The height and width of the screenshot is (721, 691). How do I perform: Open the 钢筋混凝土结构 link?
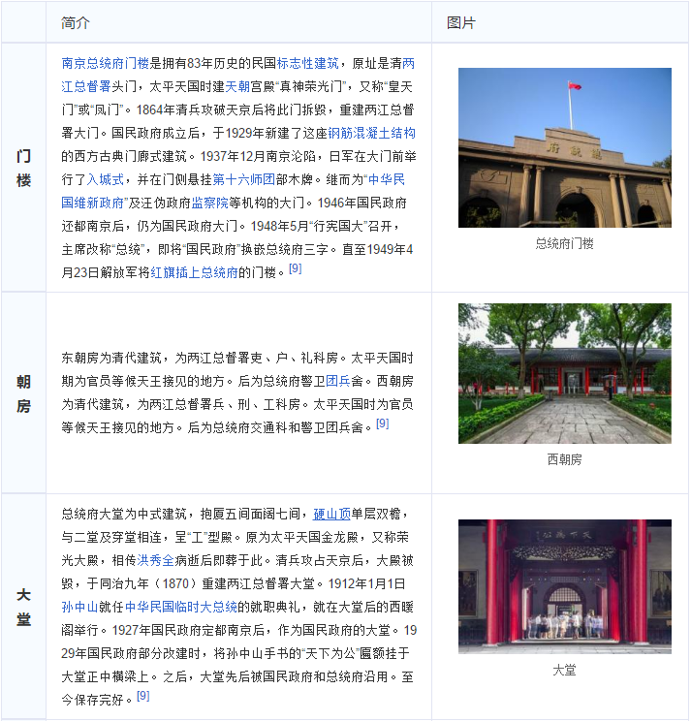pos(371,134)
